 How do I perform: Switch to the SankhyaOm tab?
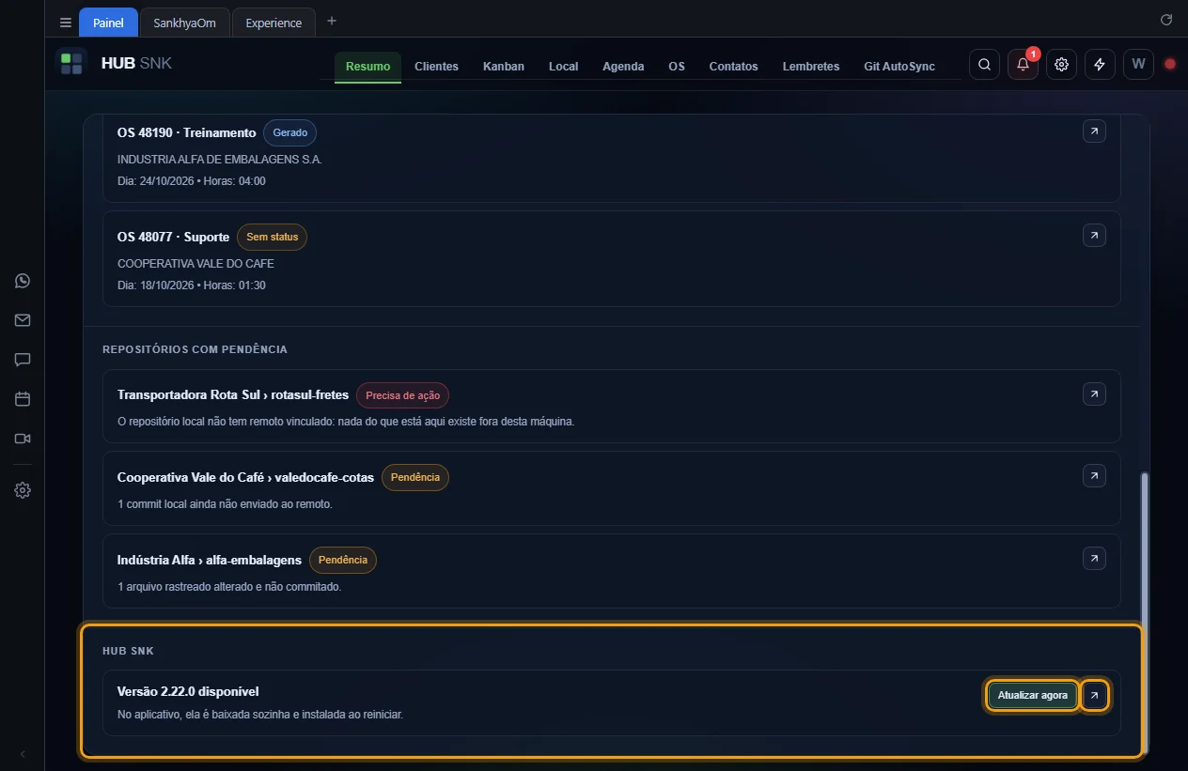click(184, 23)
